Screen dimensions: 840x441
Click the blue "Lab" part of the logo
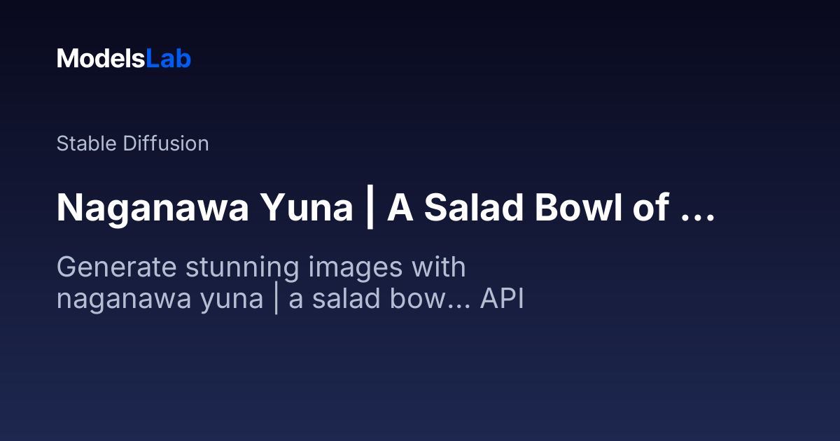pyautogui.click(x=168, y=59)
